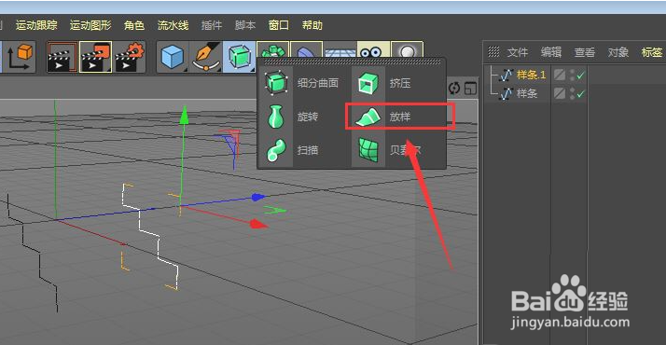Disable 样条 with its green checkmark
666x345 pixels.
[580, 94]
